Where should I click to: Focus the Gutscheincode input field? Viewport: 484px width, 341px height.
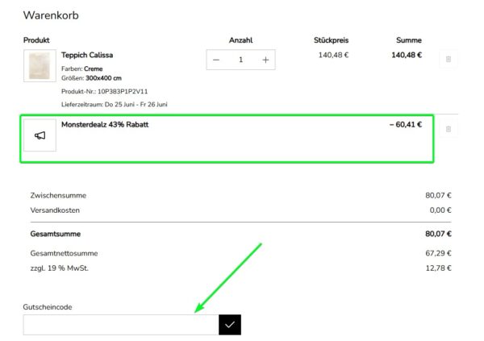click(121, 325)
